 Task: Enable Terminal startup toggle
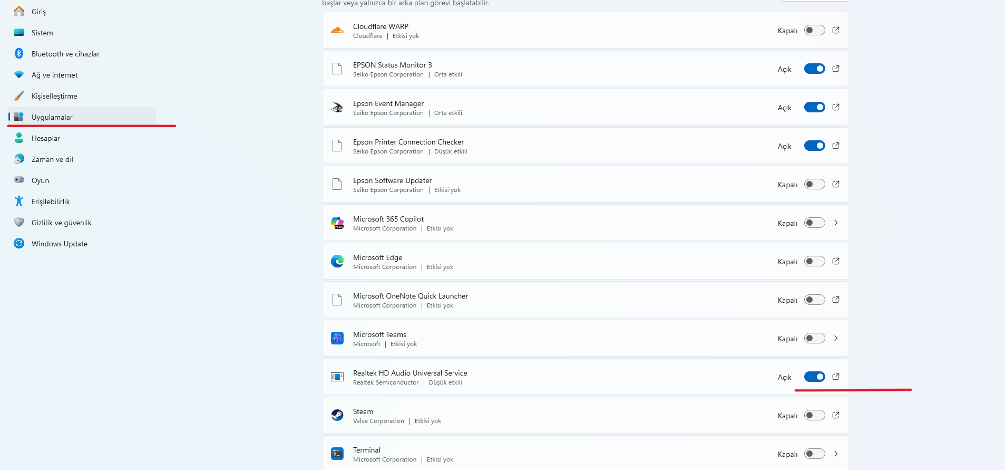tap(815, 454)
